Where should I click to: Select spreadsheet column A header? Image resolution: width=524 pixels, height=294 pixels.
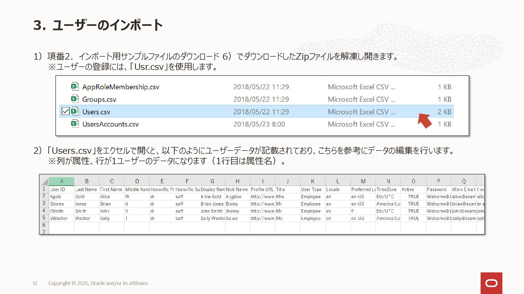[x=61, y=181]
